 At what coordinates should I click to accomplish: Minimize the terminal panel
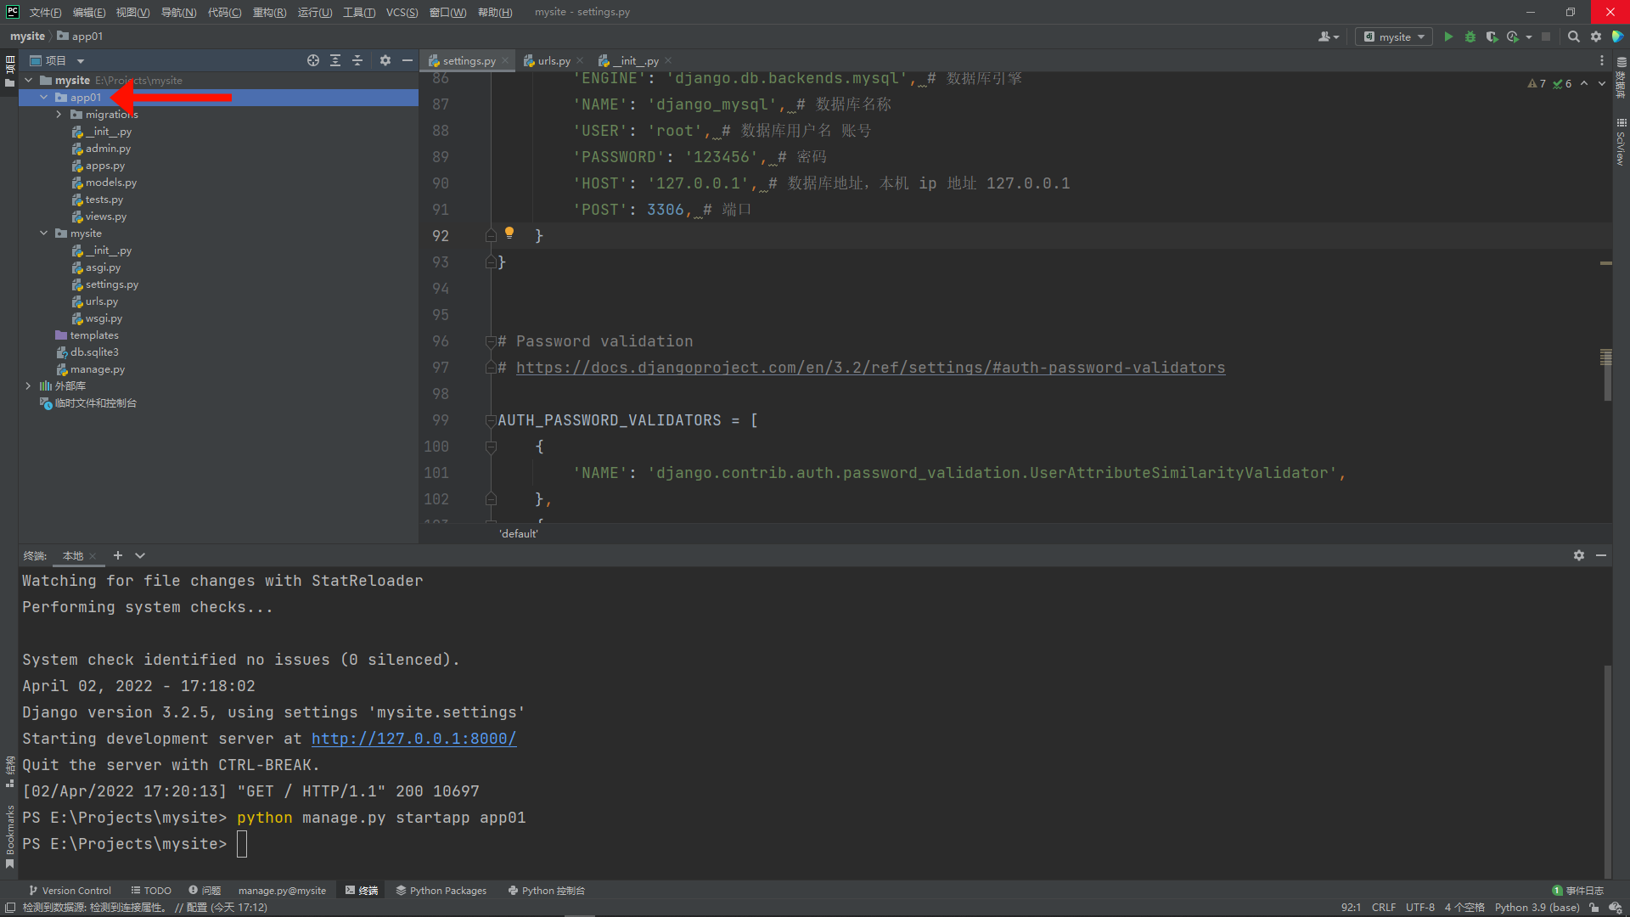[x=1601, y=555]
